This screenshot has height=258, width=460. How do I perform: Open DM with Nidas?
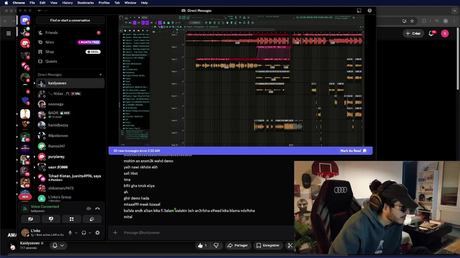(70, 94)
